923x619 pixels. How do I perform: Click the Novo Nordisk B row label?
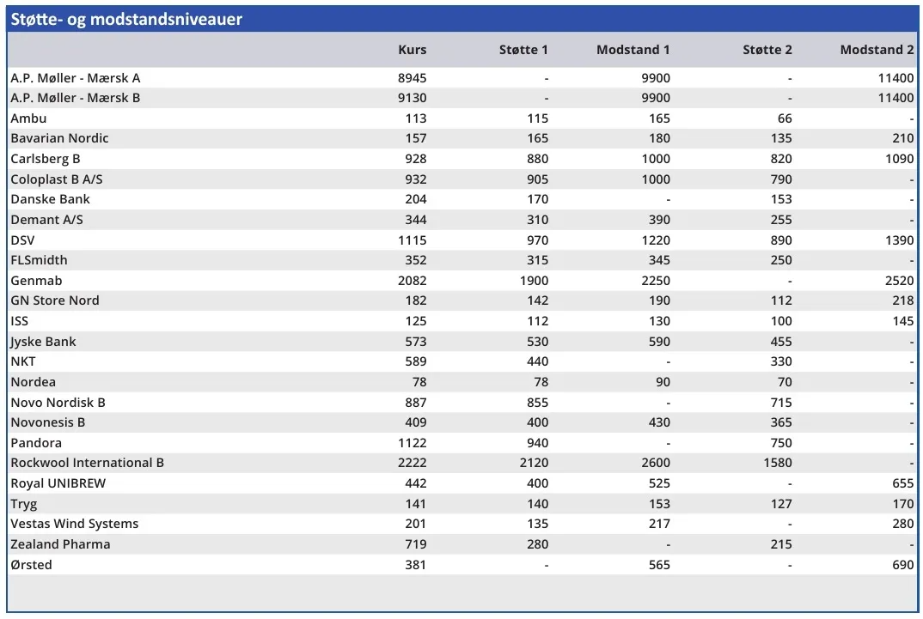[x=58, y=403]
